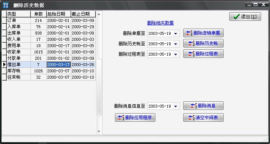
Task: Click start date 2000-01-05 in 收入单 row
Action: (59, 39)
